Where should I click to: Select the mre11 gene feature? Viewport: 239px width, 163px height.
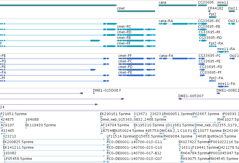223,5
